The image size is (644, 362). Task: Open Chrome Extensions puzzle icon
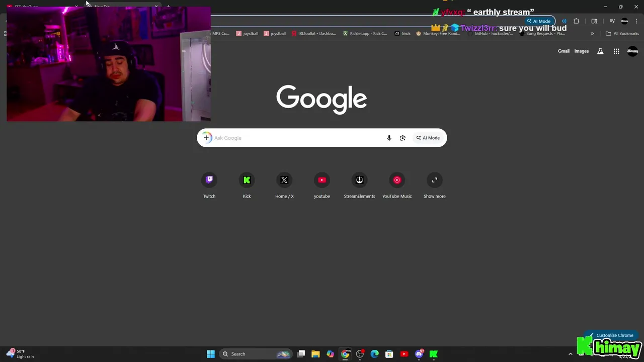click(x=577, y=21)
